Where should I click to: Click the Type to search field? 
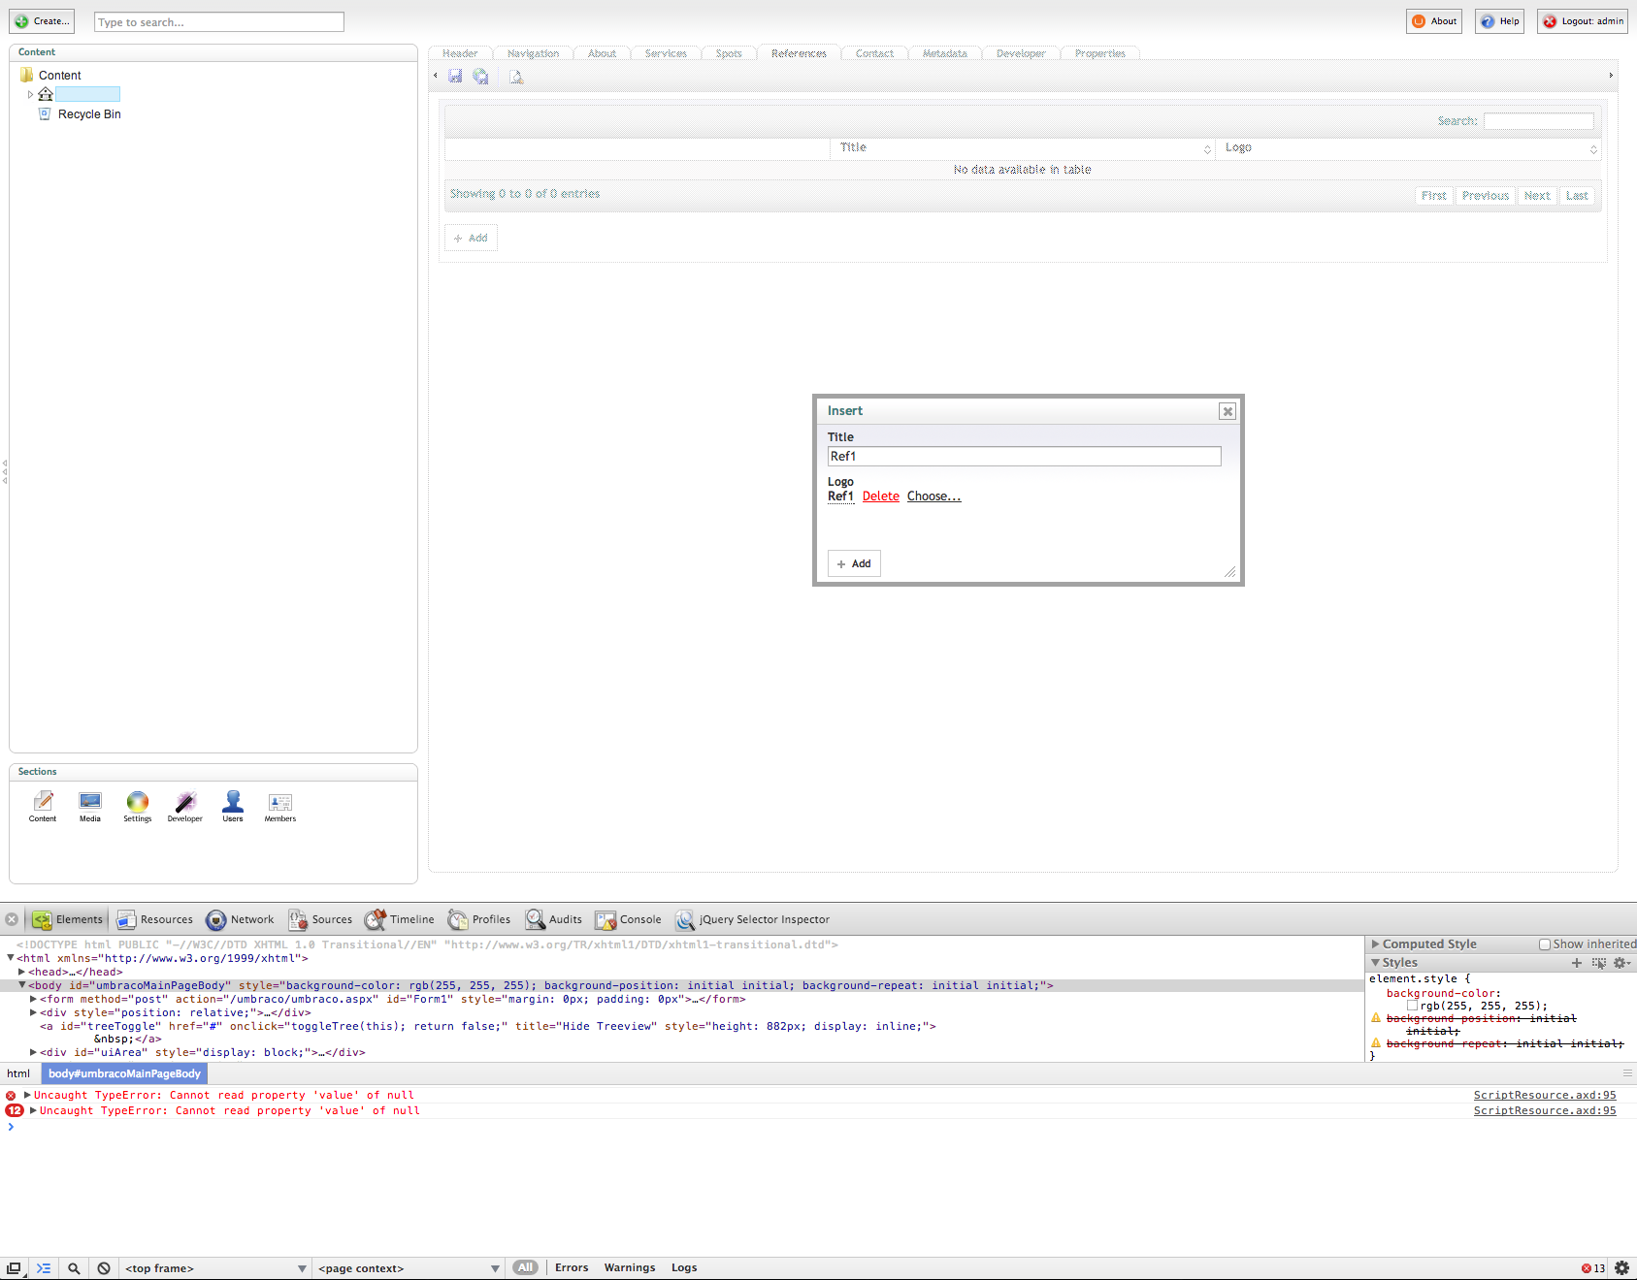point(219,22)
